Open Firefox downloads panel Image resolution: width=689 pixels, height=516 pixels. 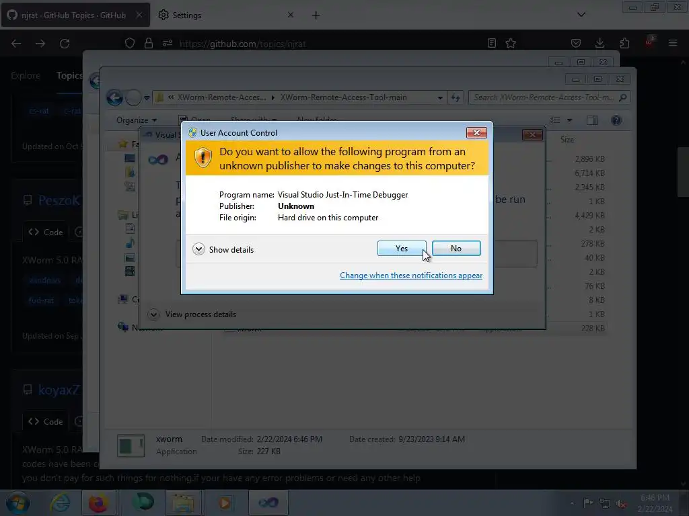pos(600,43)
